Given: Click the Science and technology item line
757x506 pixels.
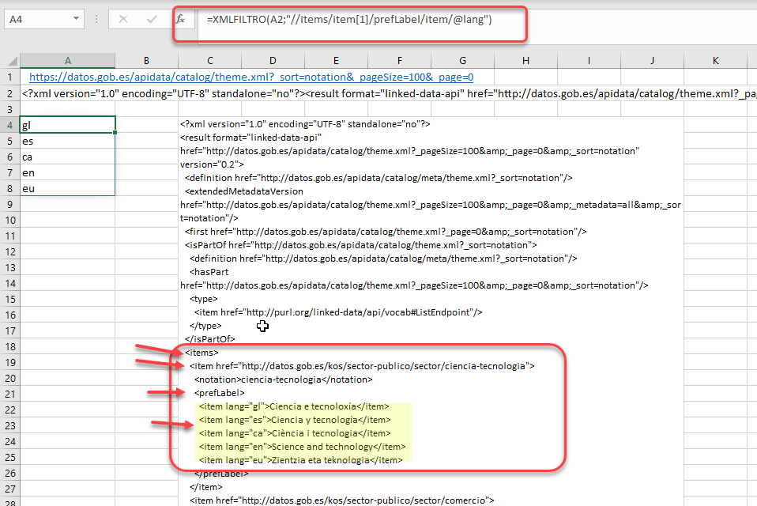Looking at the screenshot, I should coord(302,447).
